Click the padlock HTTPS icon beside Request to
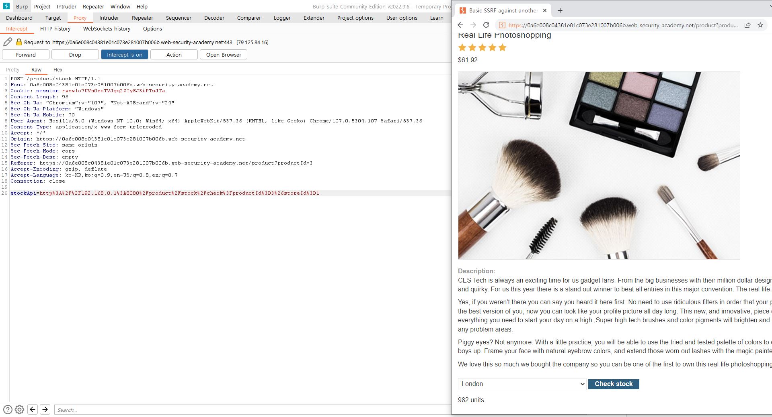 tap(19, 42)
